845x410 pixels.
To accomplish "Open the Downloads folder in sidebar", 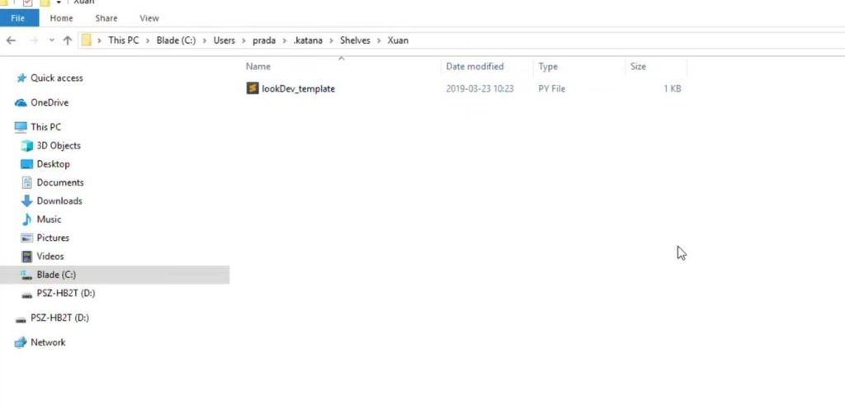I will (x=59, y=201).
